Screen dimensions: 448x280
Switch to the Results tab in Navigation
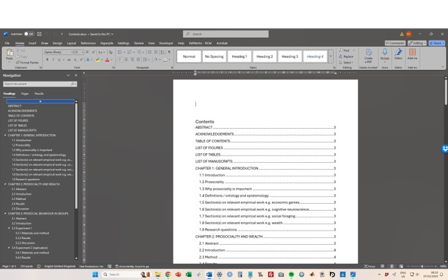coord(39,94)
